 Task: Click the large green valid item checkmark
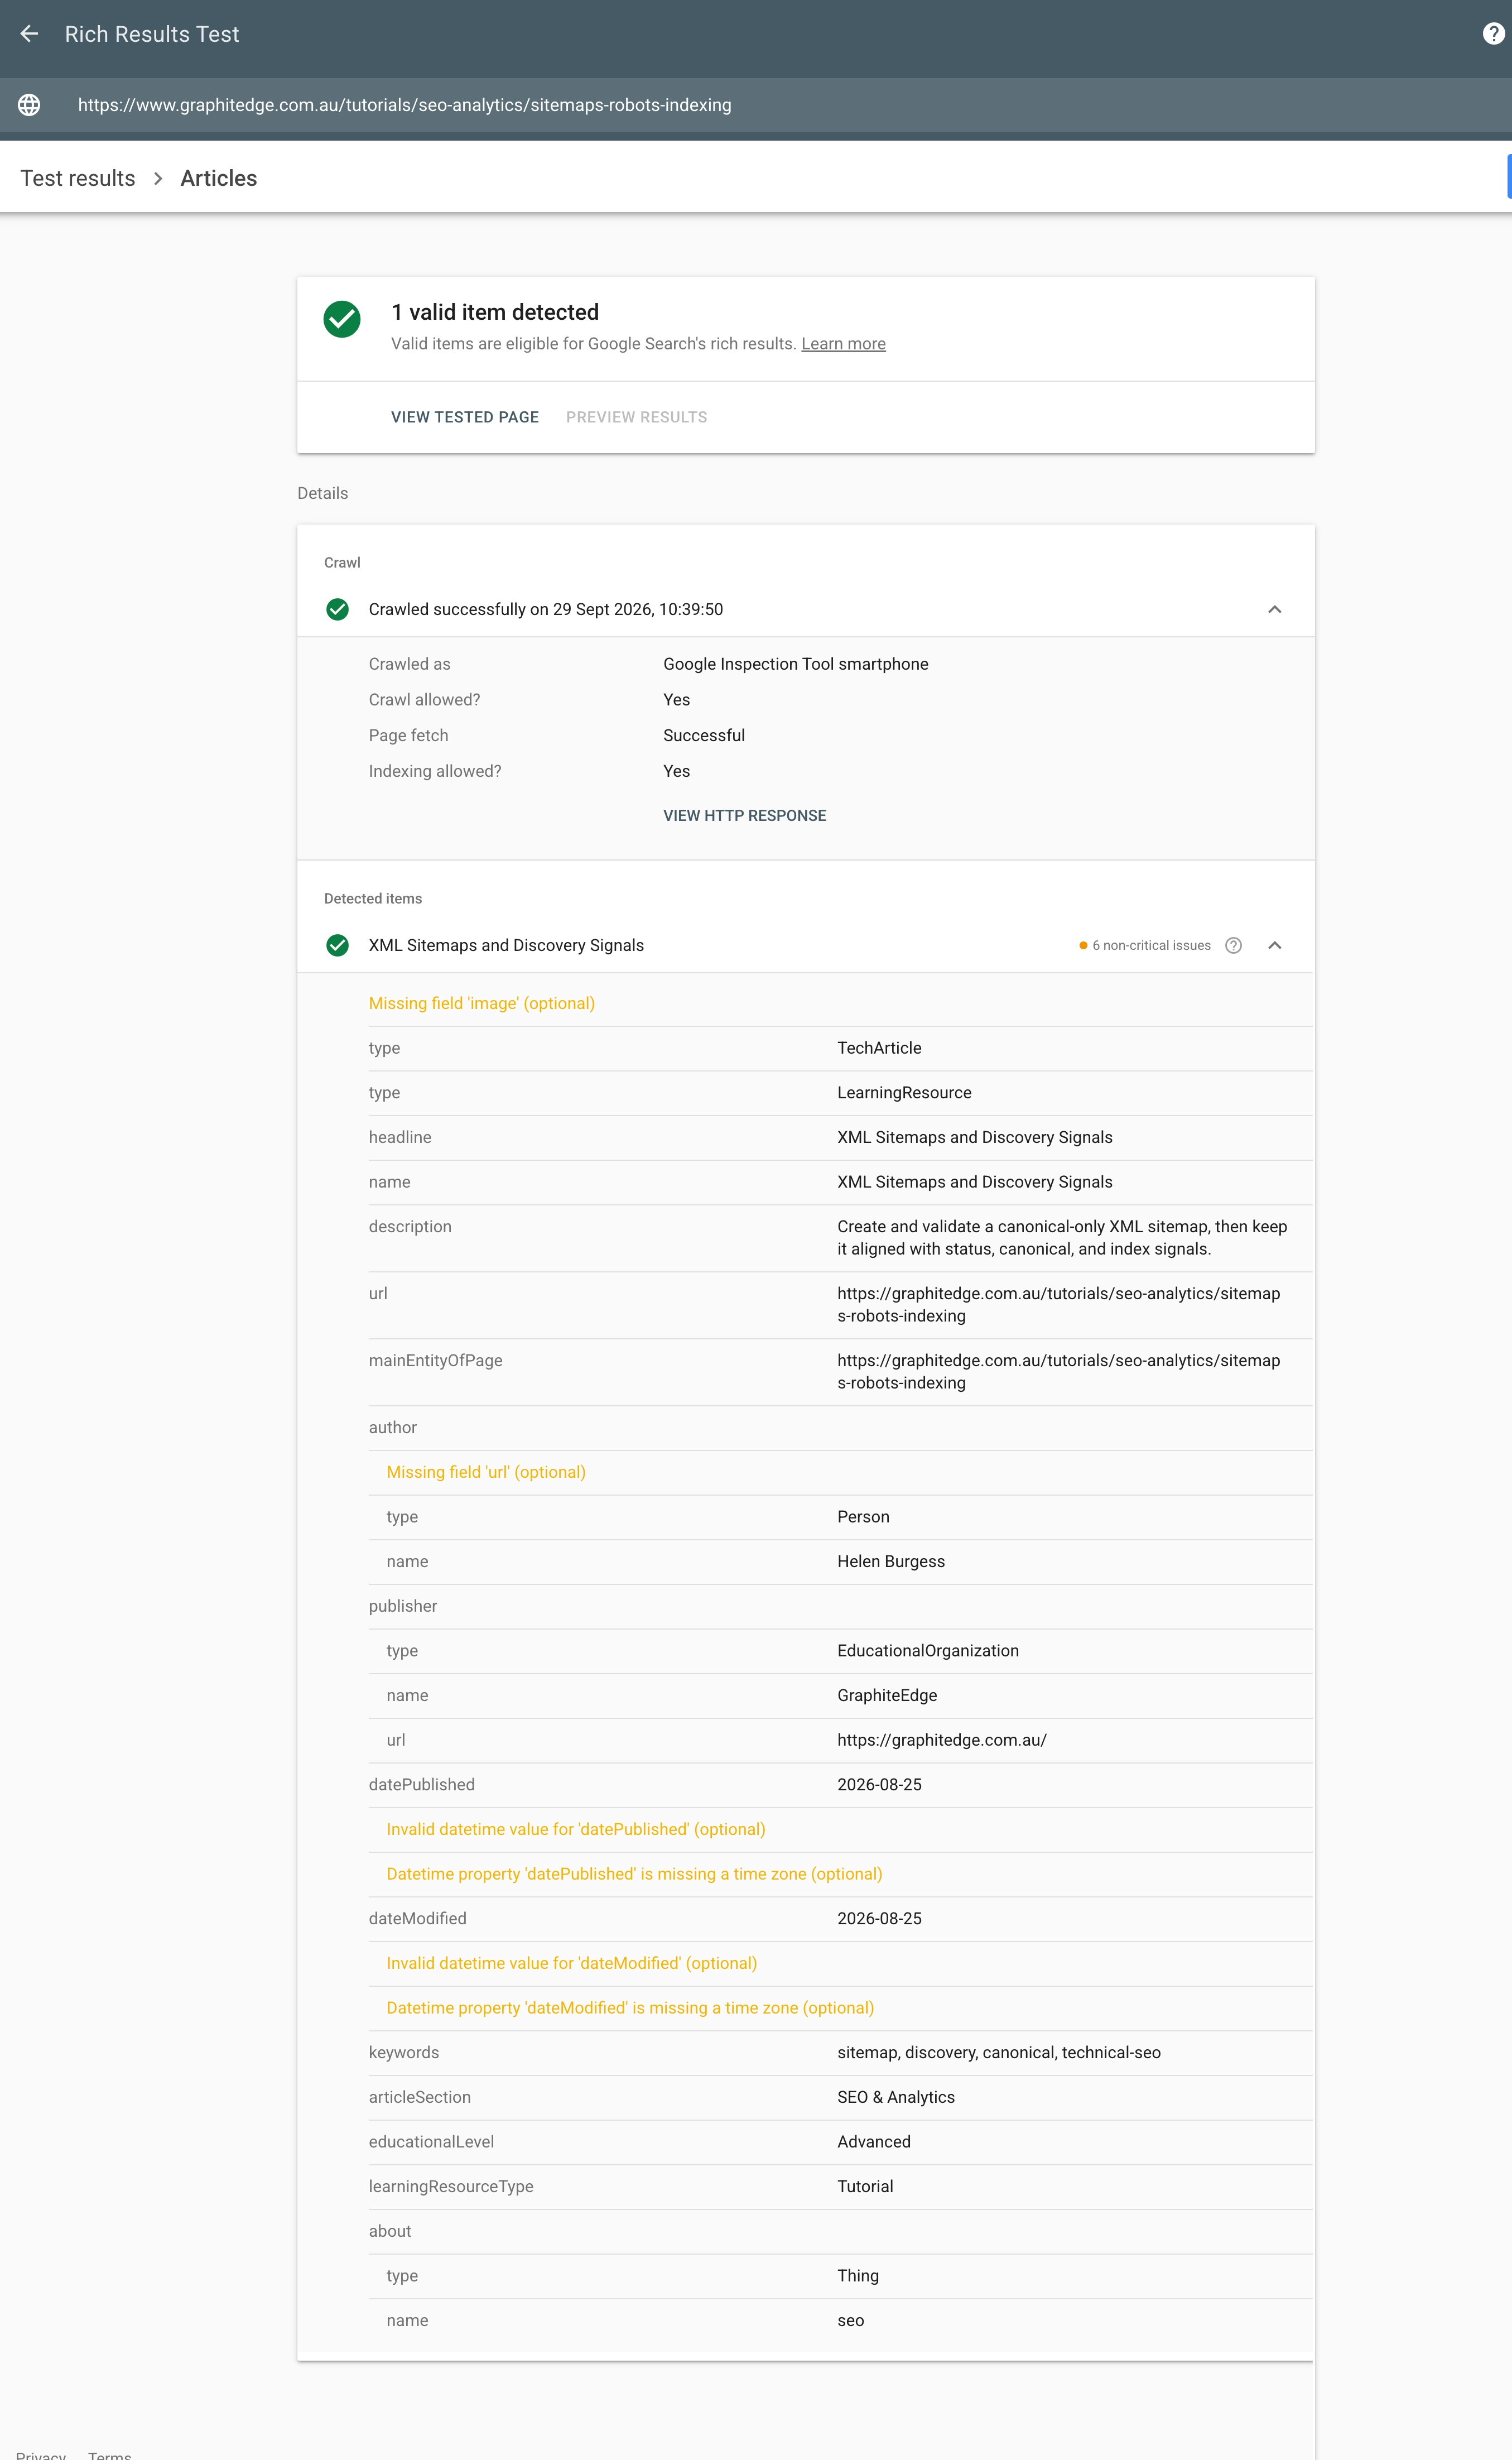click(342, 319)
